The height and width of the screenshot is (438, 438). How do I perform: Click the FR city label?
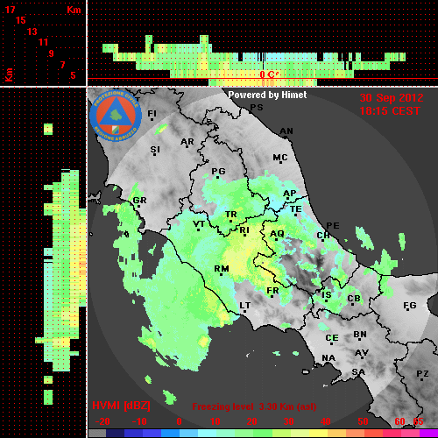point(272,291)
